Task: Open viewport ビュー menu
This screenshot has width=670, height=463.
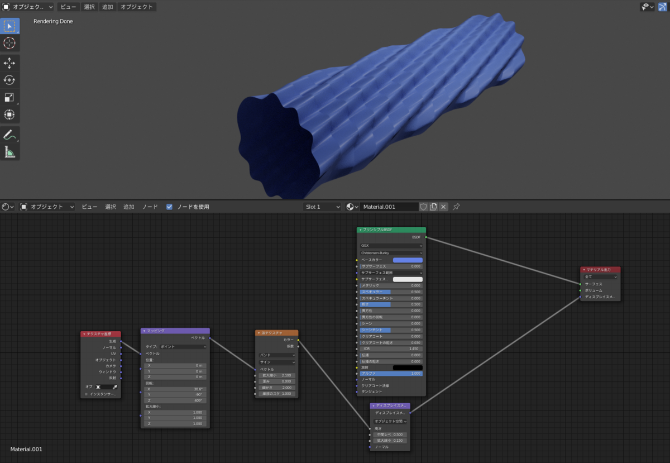Action: coord(69,7)
